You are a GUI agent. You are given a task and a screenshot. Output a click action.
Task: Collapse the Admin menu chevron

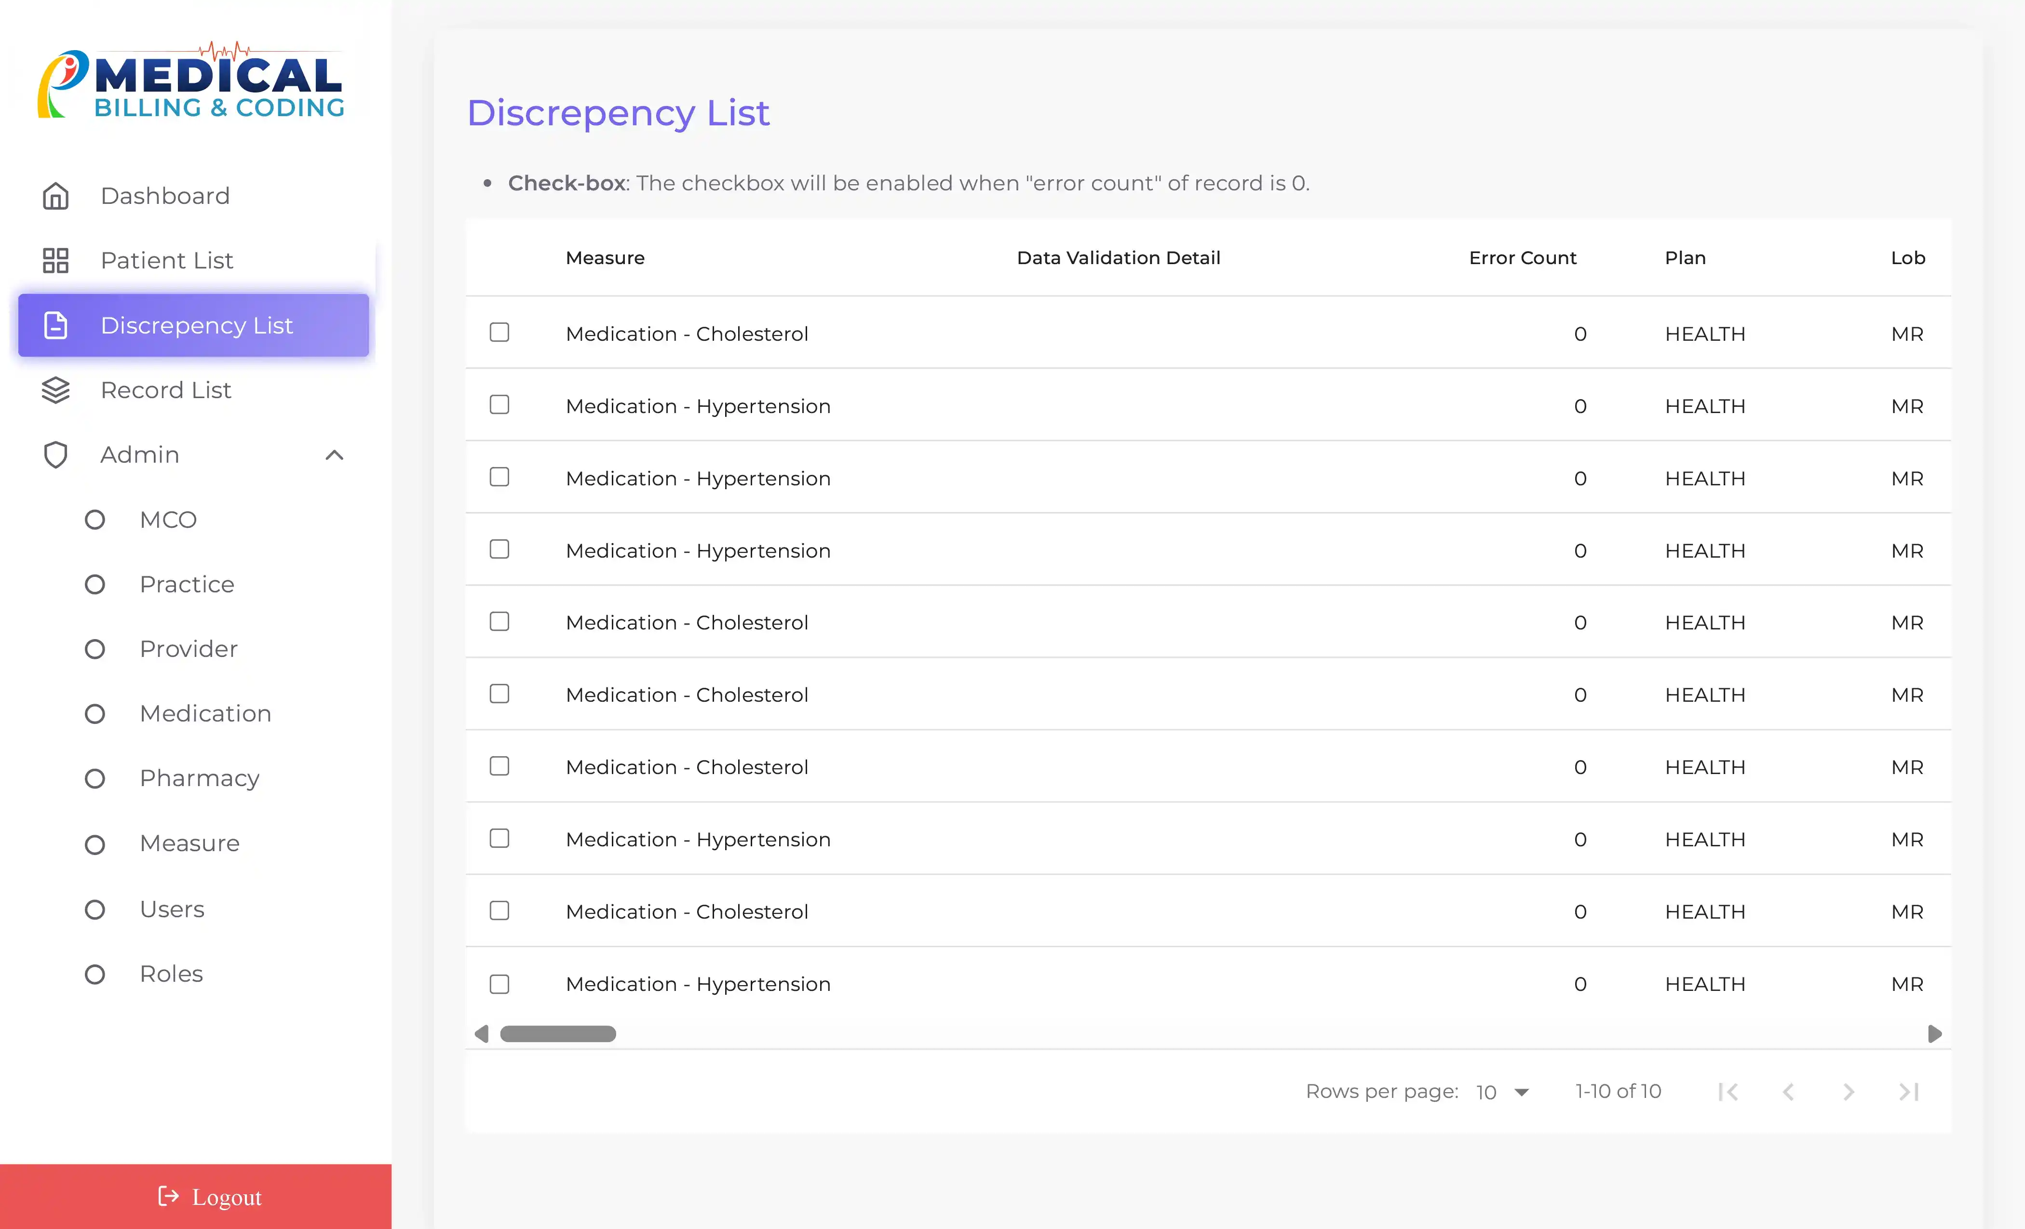(334, 454)
